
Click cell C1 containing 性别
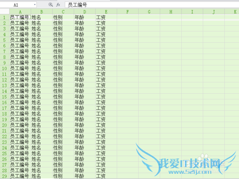click(63, 17)
